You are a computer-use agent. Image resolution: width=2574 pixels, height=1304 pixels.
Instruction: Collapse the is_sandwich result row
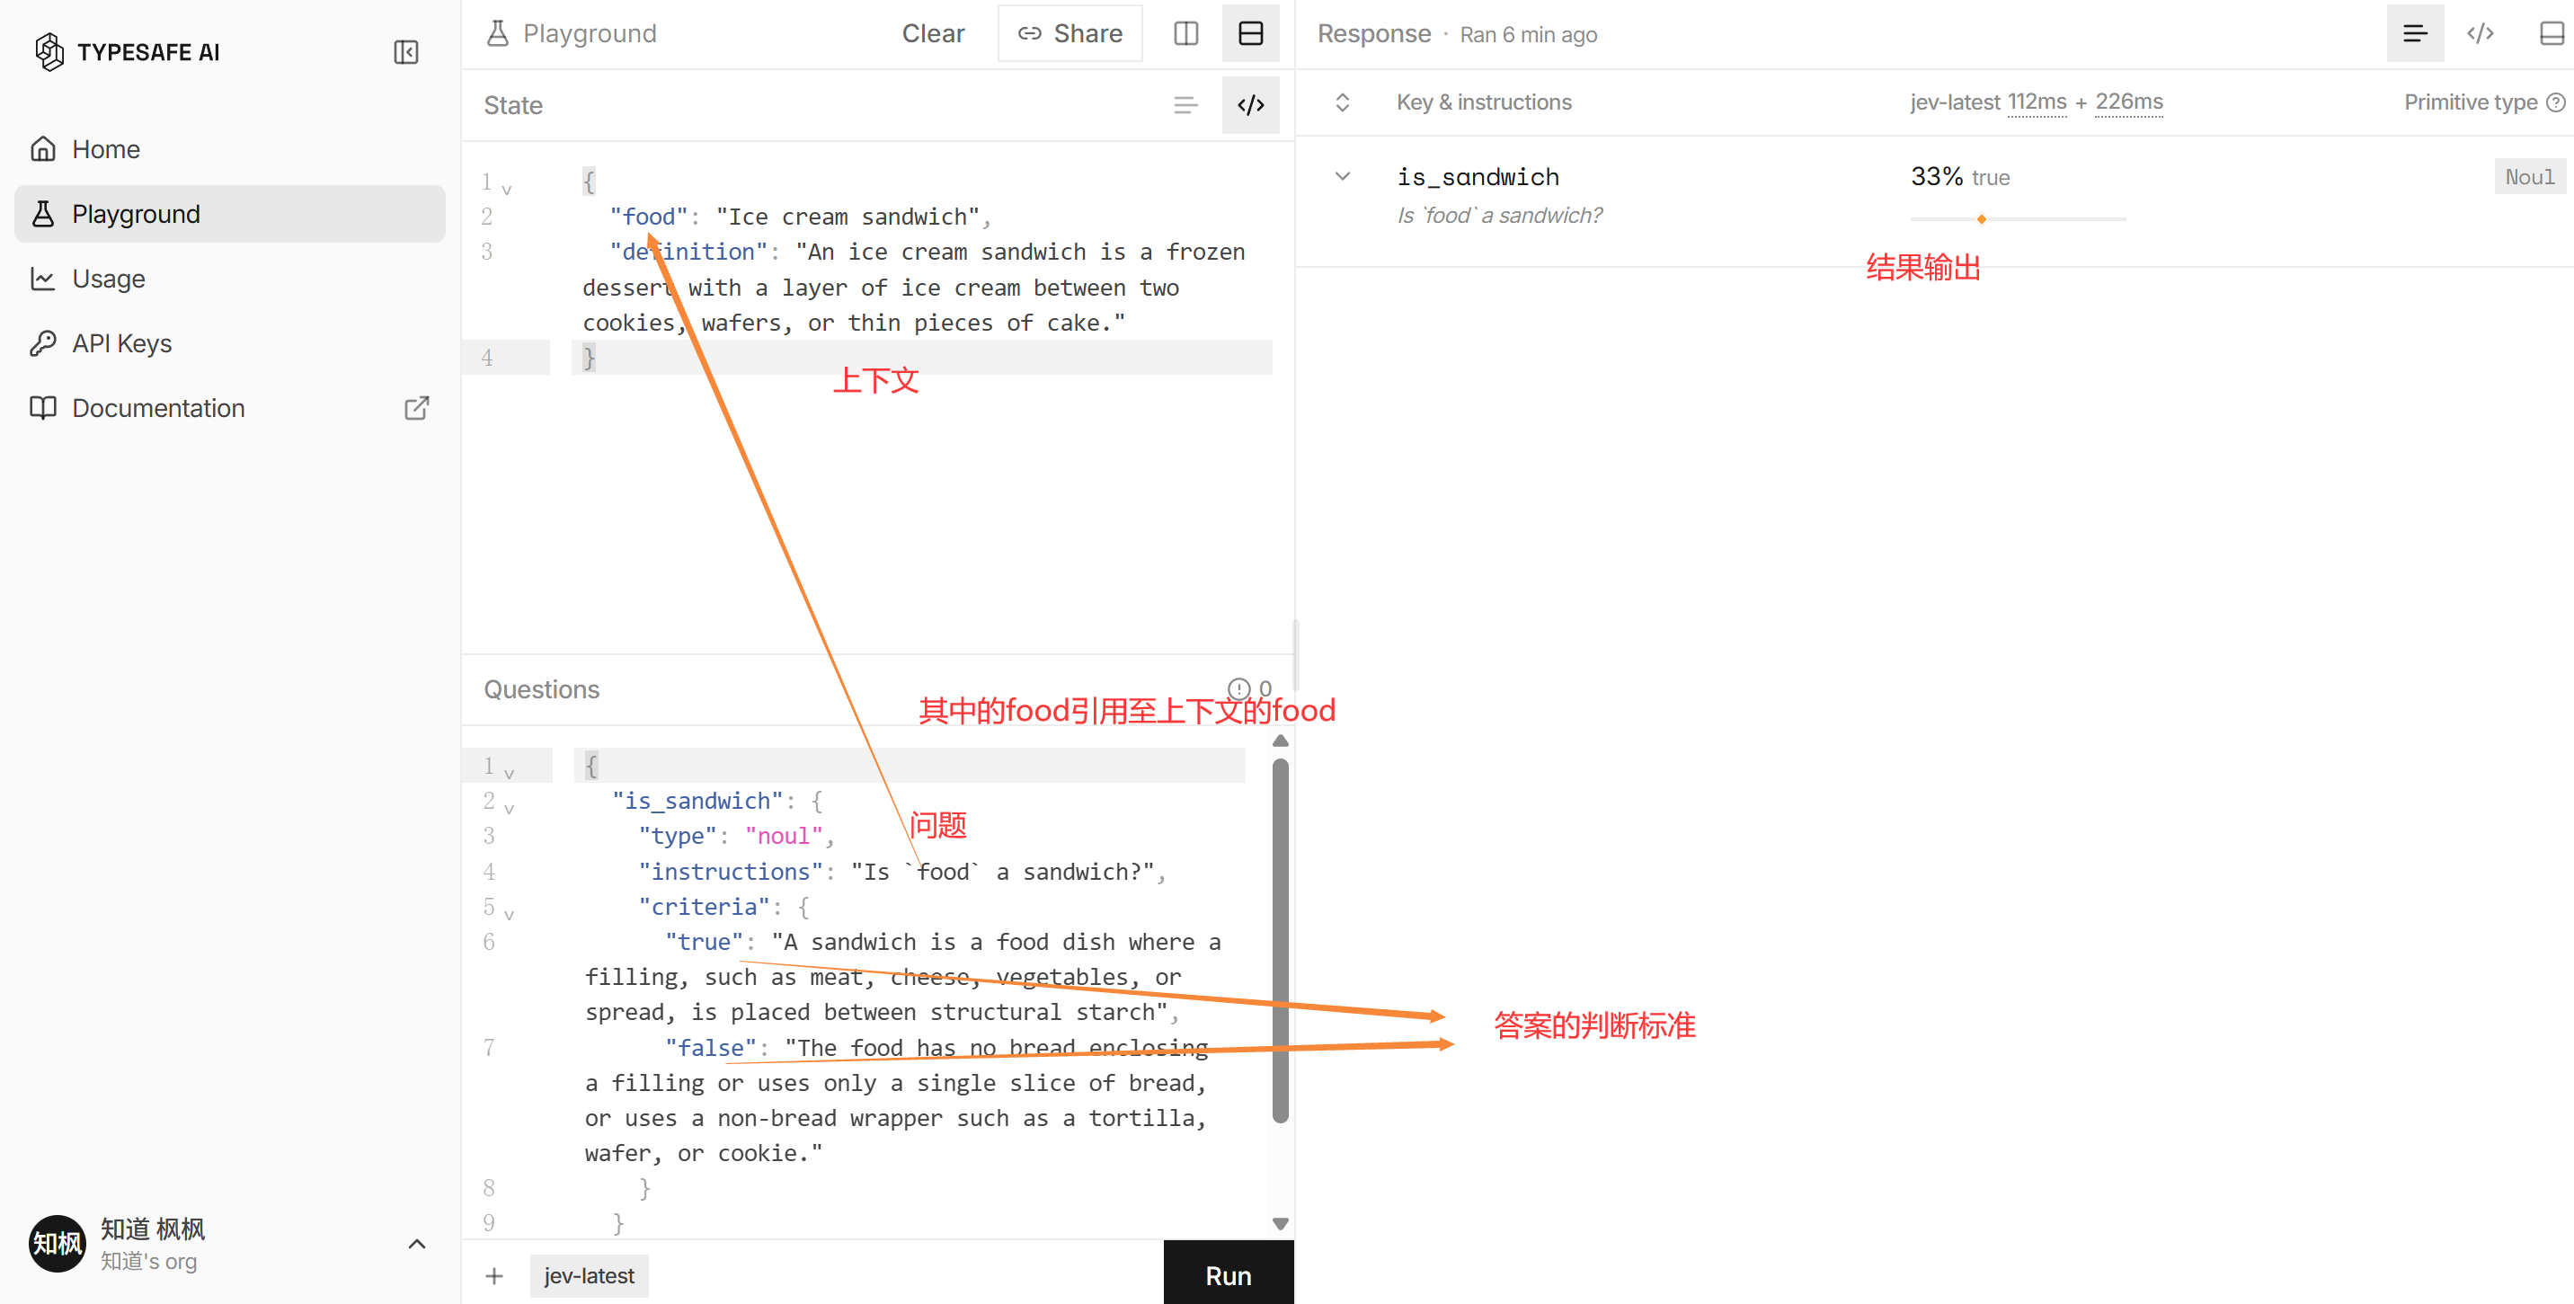click(1343, 177)
